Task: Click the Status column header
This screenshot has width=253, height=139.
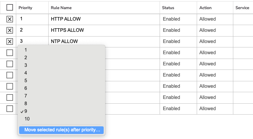Action: tap(168, 8)
